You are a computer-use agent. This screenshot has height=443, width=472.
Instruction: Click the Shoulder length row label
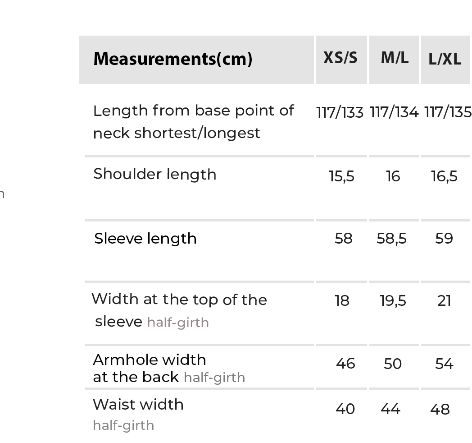[154, 175]
